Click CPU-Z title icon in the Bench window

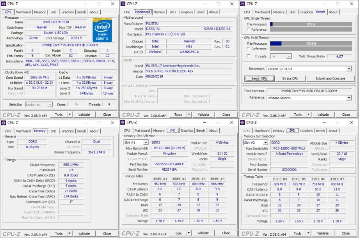click(x=243, y=4)
